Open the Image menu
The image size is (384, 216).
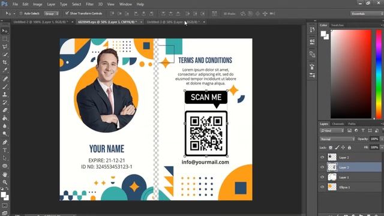tap(37, 4)
